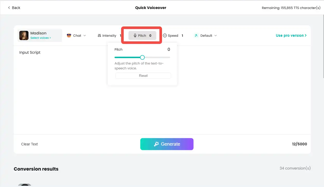Open the Select voices link
The width and height of the screenshot is (324, 187).
40,38
